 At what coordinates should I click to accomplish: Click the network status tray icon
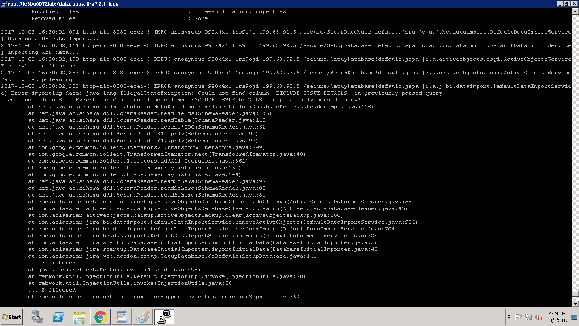[528, 317]
